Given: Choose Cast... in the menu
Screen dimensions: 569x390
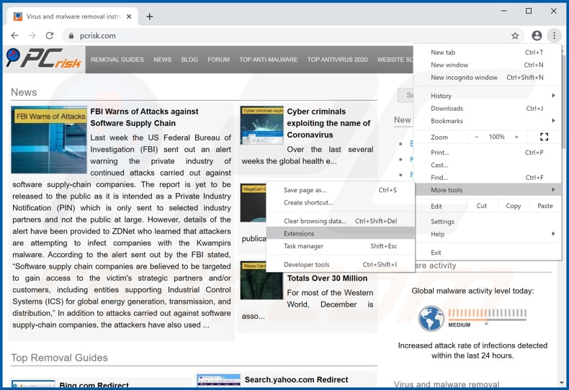Looking at the screenshot, I should tap(487, 165).
